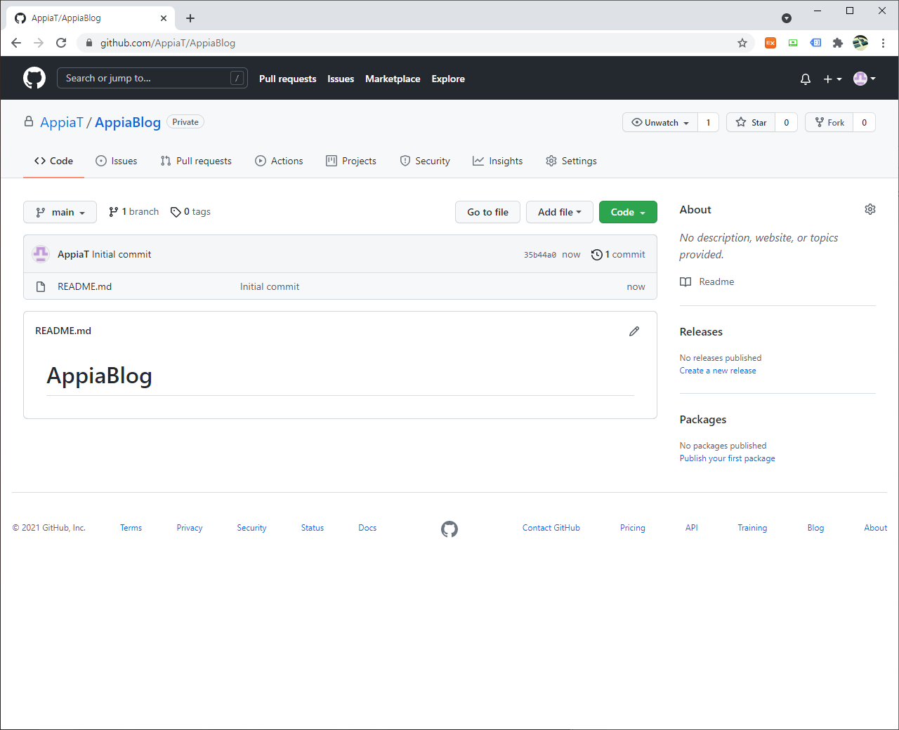Open Chrome extensions puzzle icon

pyautogui.click(x=838, y=43)
